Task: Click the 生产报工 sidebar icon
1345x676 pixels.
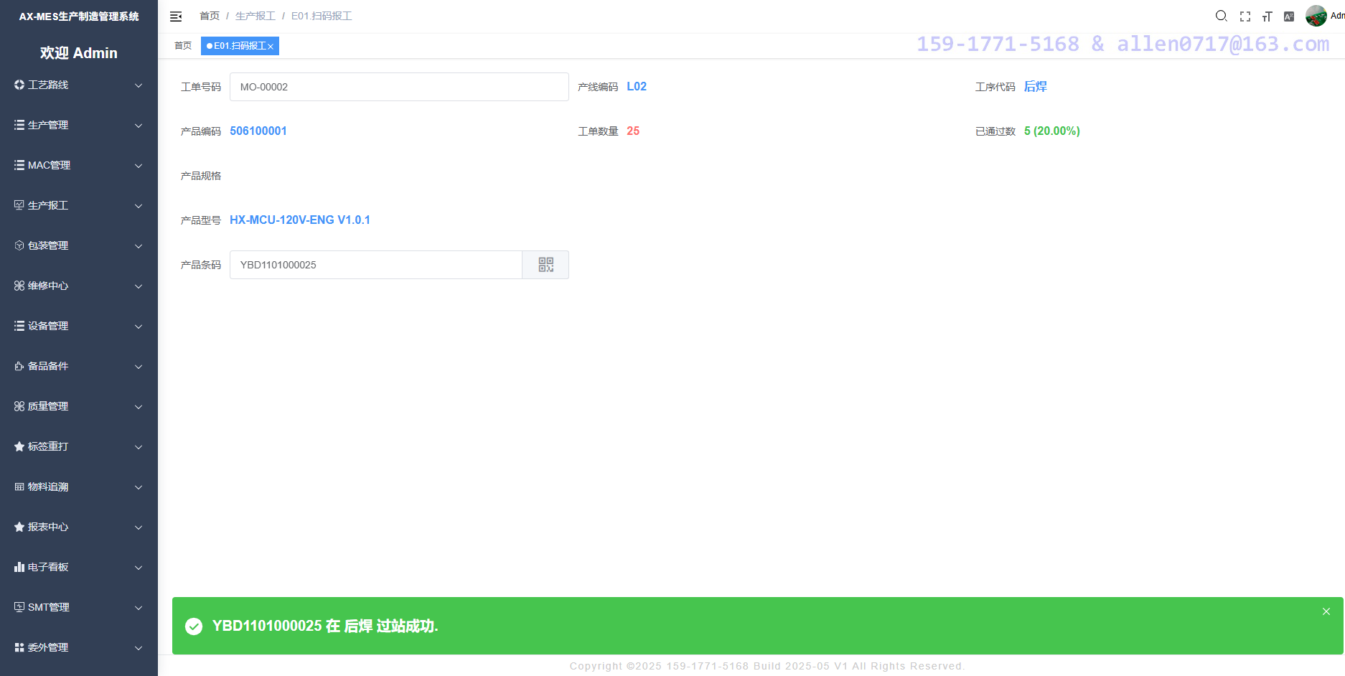Action: (x=19, y=205)
